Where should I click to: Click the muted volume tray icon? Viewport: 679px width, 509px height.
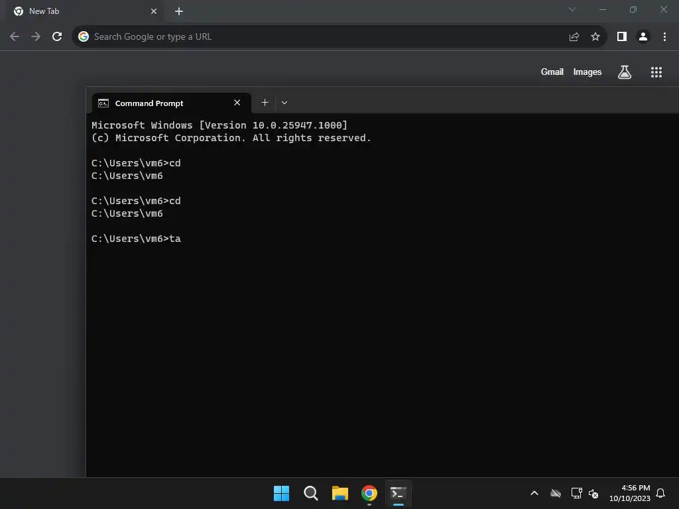click(x=593, y=493)
